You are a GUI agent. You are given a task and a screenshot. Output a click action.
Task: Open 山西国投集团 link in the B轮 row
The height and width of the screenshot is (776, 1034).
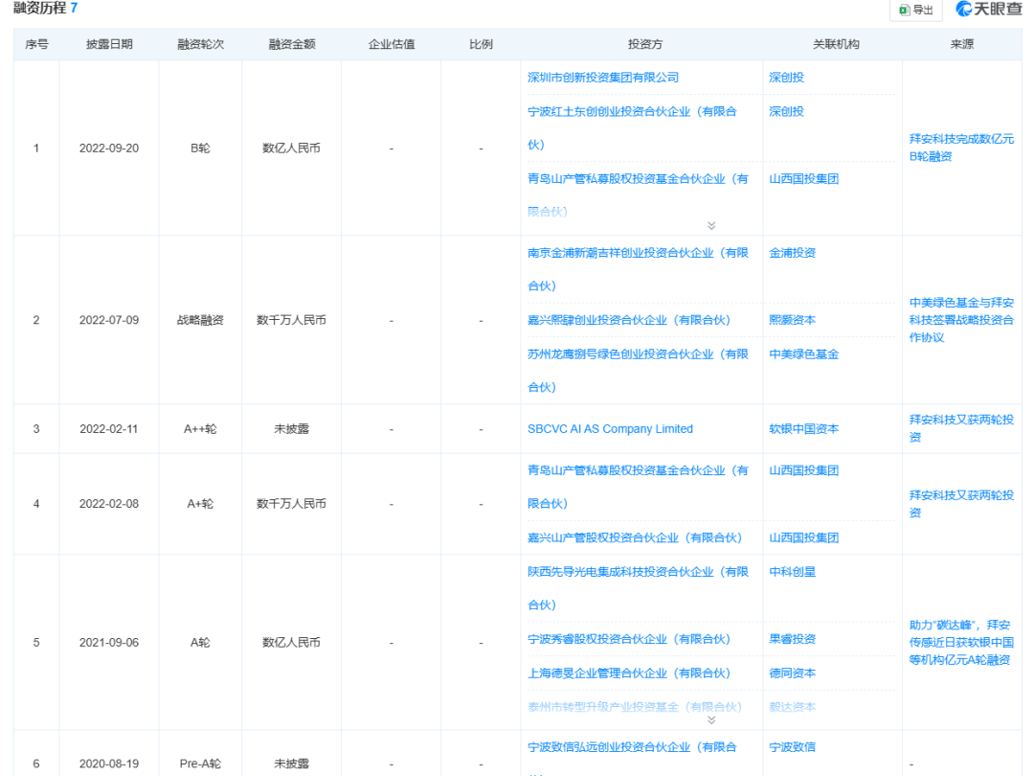click(803, 179)
